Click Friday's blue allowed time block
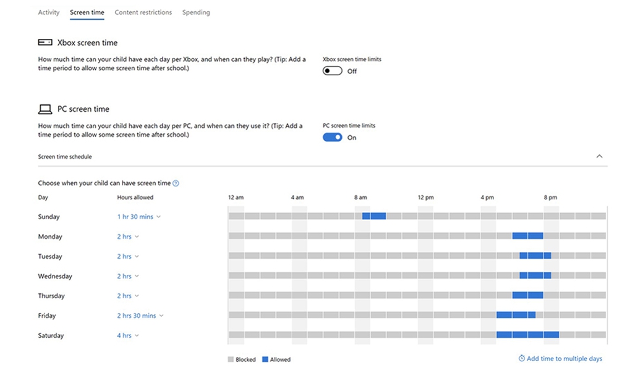This screenshot has height=368, width=635. pyautogui.click(x=516, y=315)
